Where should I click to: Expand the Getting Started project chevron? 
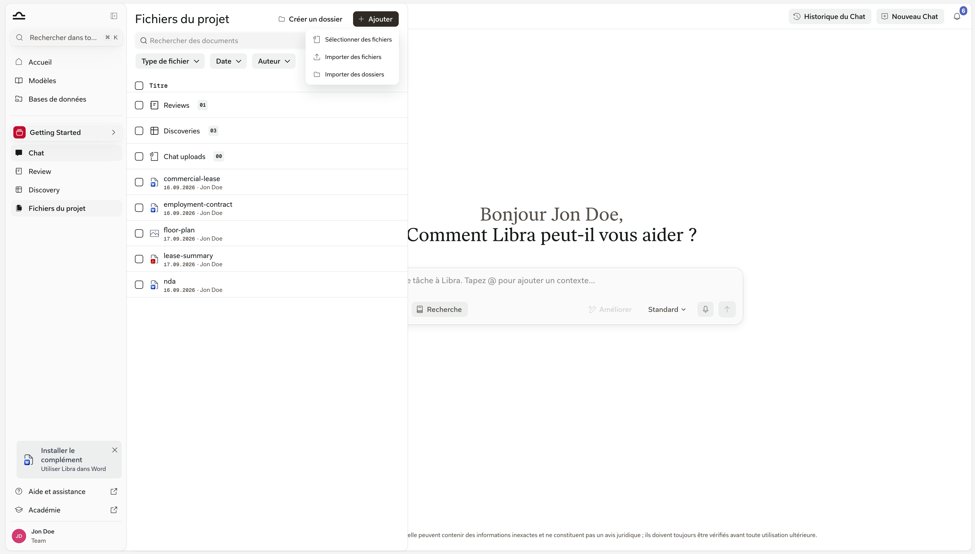[113, 132]
